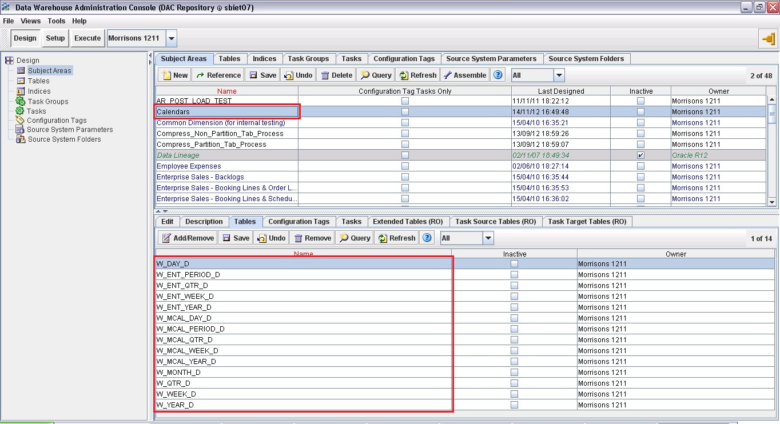Open the Tools menu
780x424 pixels.
pos(56,21)
